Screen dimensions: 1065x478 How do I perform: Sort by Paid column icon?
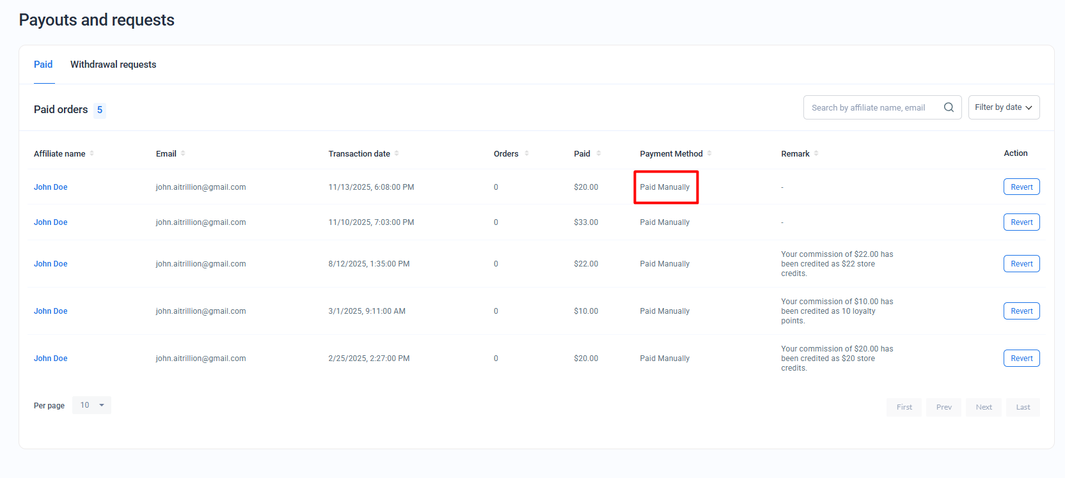click(599, 153)
